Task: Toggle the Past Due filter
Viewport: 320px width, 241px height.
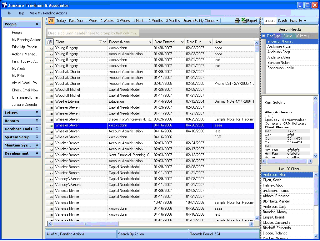Action: pos(76,21)
